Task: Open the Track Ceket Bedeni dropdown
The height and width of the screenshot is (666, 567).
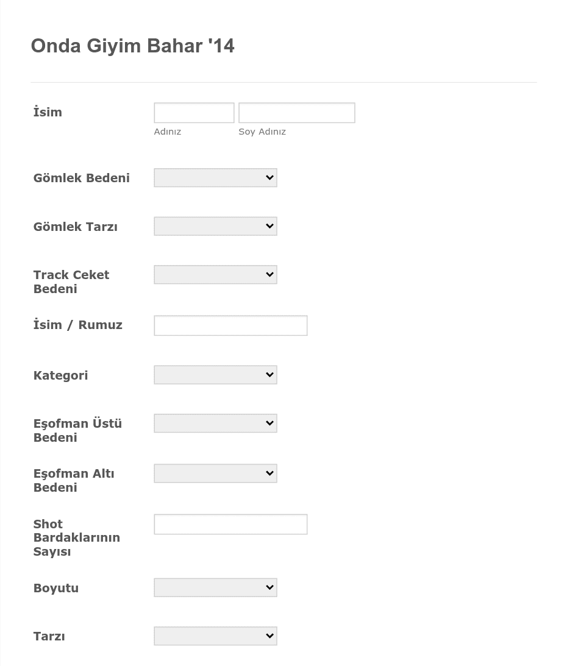Action: click(x=215, y=274)
